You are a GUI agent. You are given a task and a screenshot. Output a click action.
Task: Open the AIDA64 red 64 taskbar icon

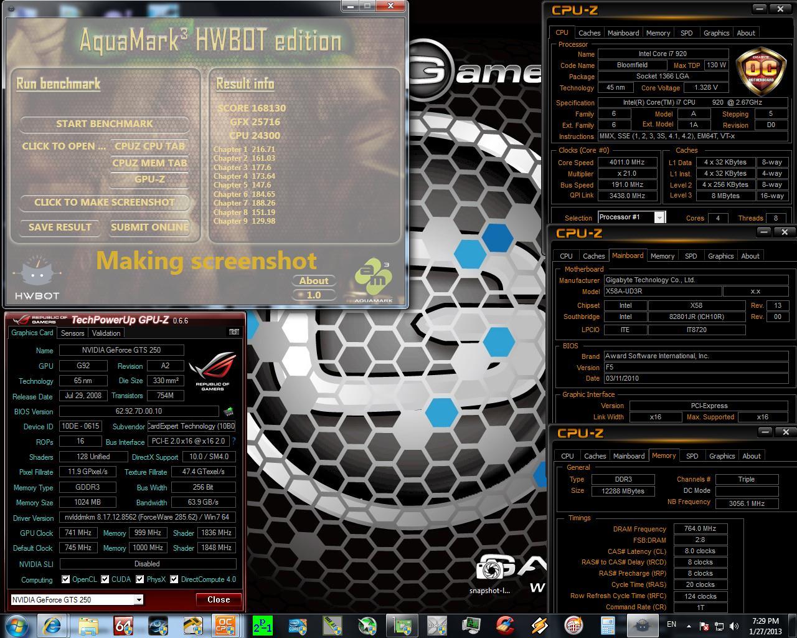(x=124, y=625)
